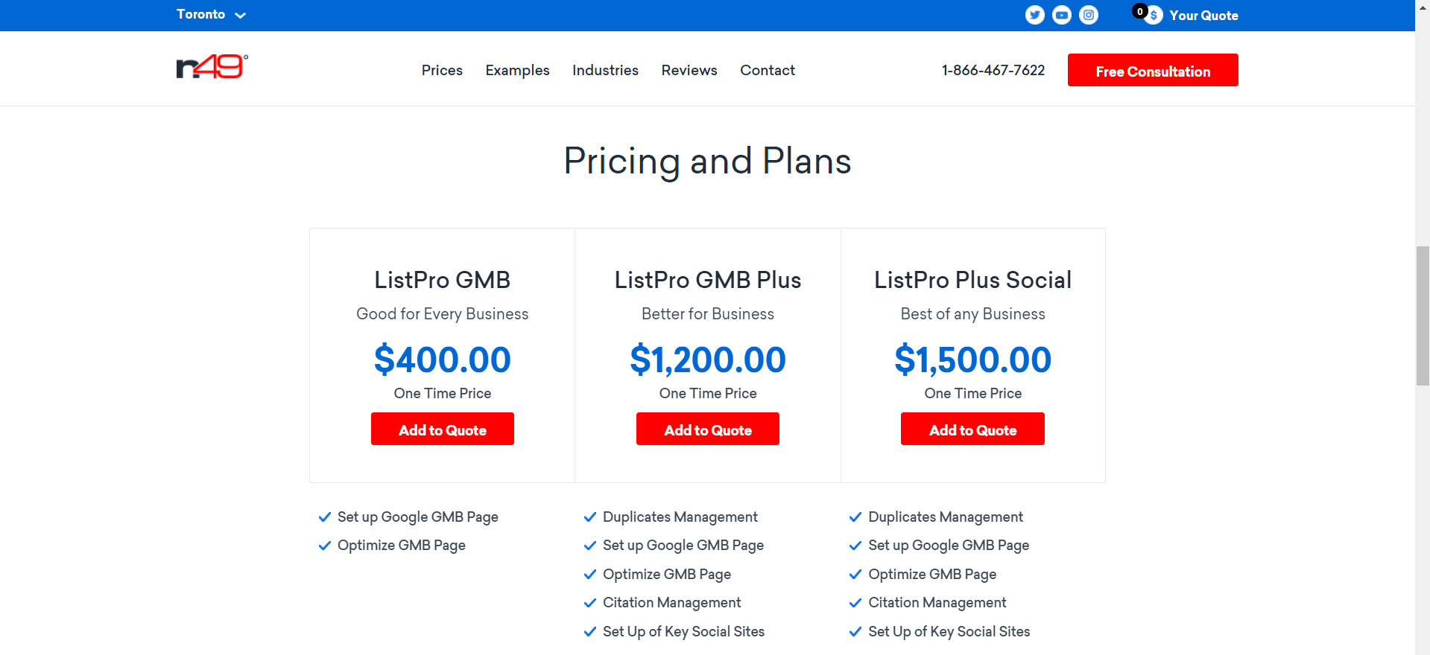The height and width of the screenshot is (655, 1430).
Task: Open the Twitter icon in top bar
Action: coord(1034,15)
